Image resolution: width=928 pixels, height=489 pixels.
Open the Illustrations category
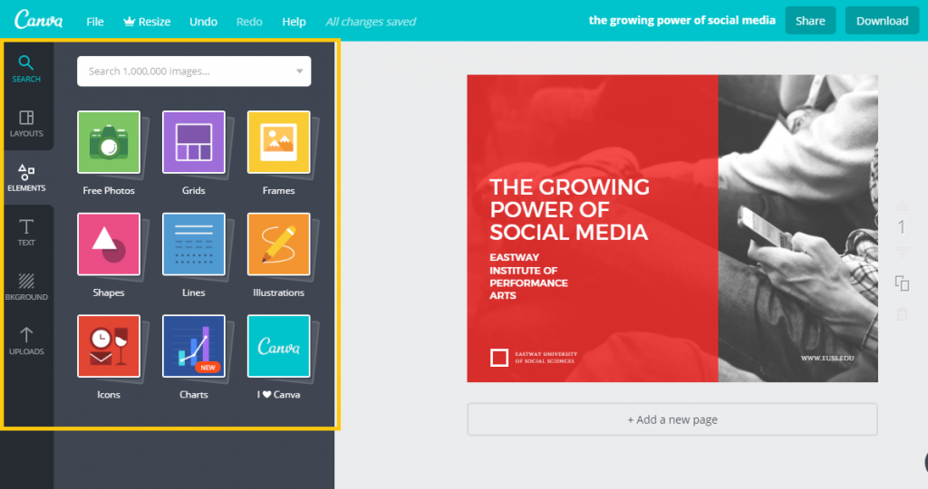(x=278, y=244)
